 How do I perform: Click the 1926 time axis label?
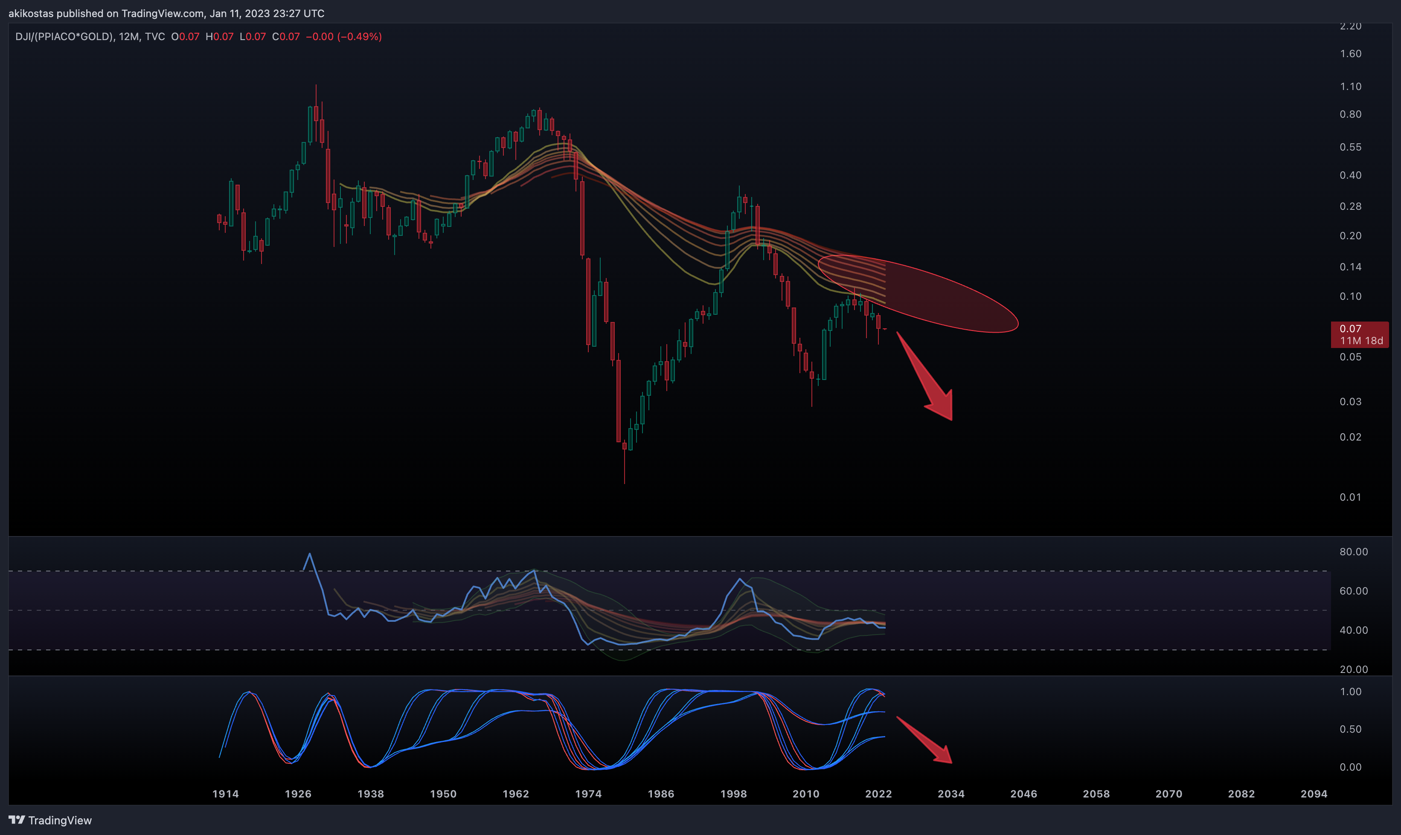[x=298, y=794]
